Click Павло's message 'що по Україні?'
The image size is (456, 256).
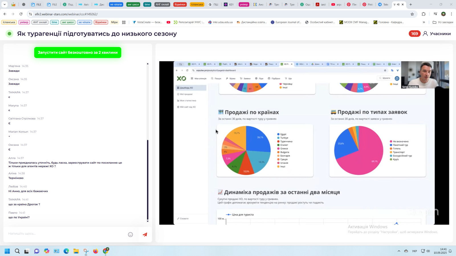click(x=19, y=217)
